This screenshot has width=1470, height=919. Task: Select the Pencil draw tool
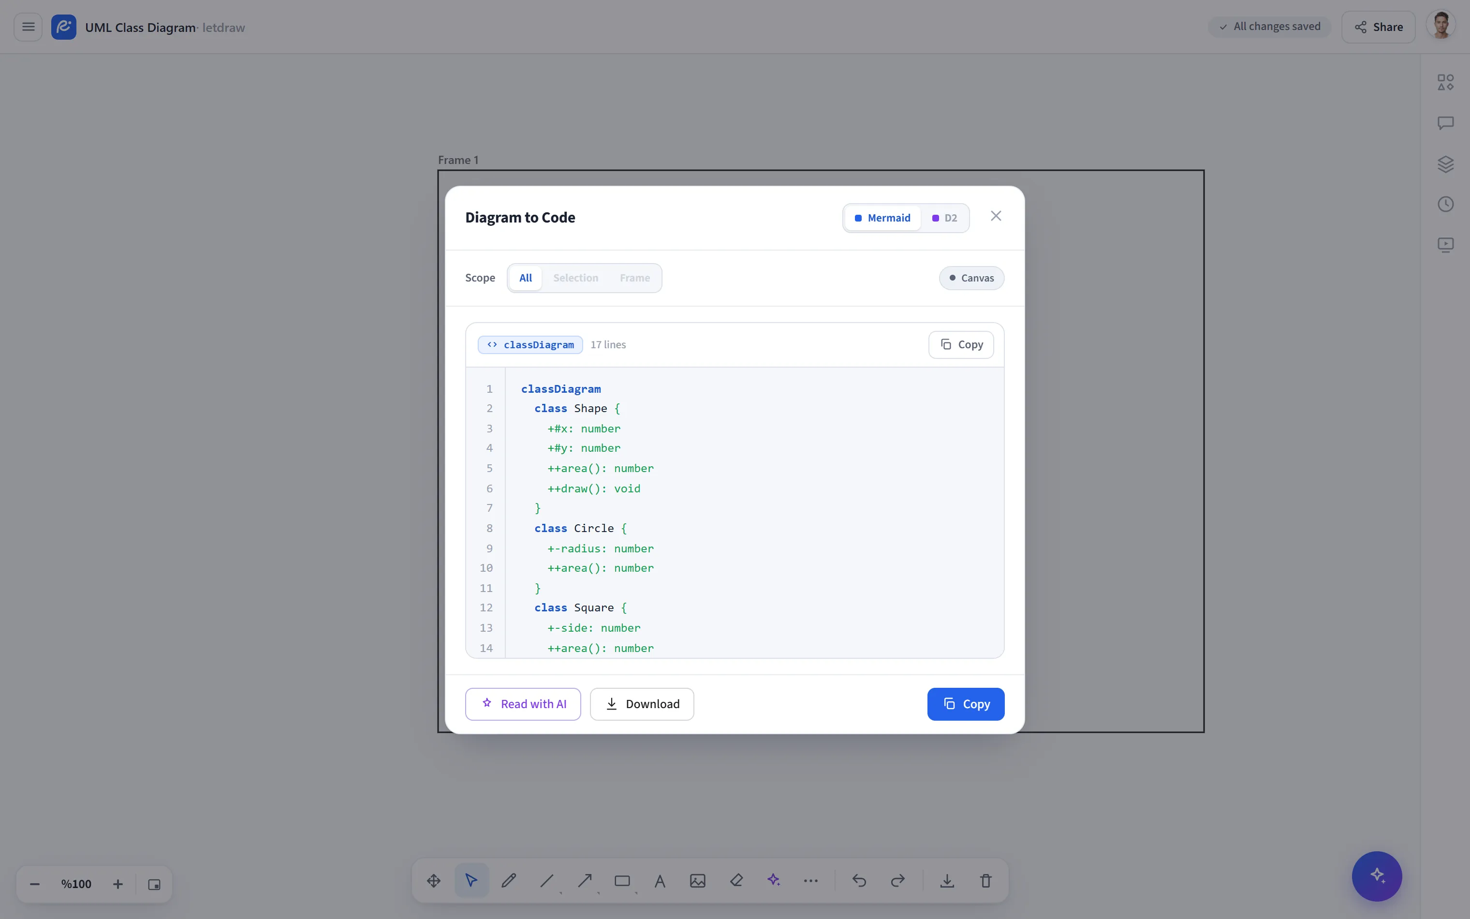(509, 880)
